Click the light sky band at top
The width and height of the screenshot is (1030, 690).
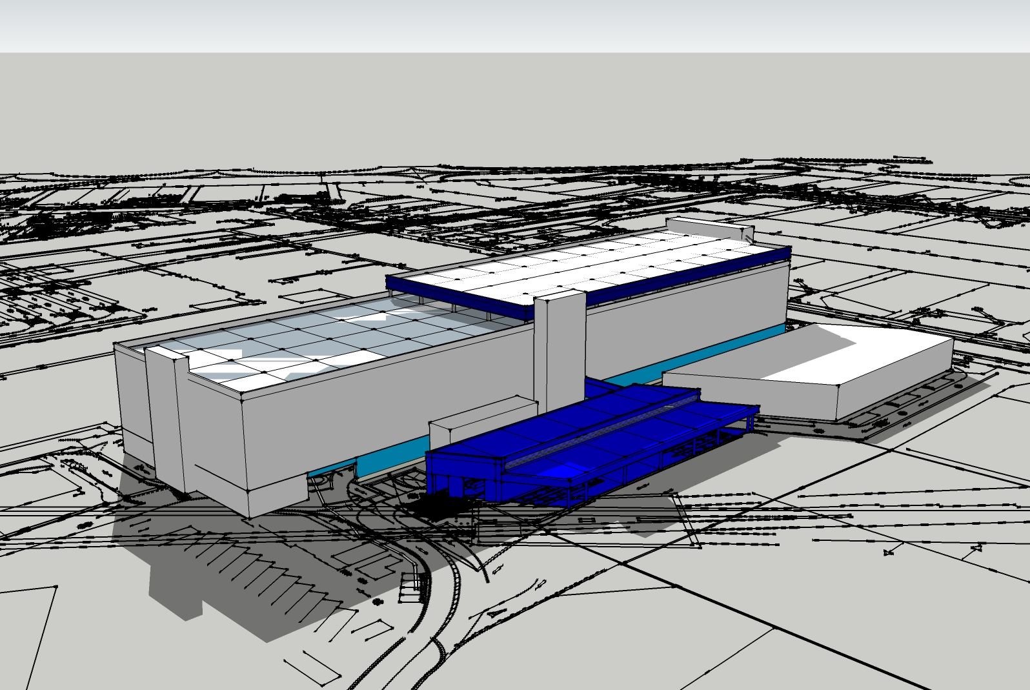[516, 26]
